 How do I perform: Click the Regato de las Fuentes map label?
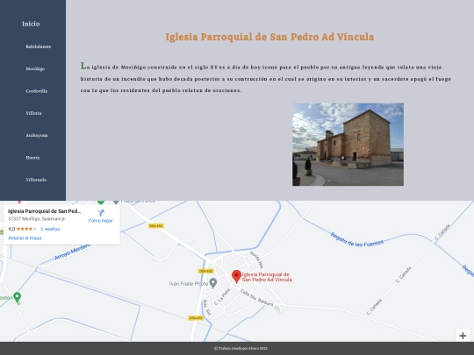point(357,240)
